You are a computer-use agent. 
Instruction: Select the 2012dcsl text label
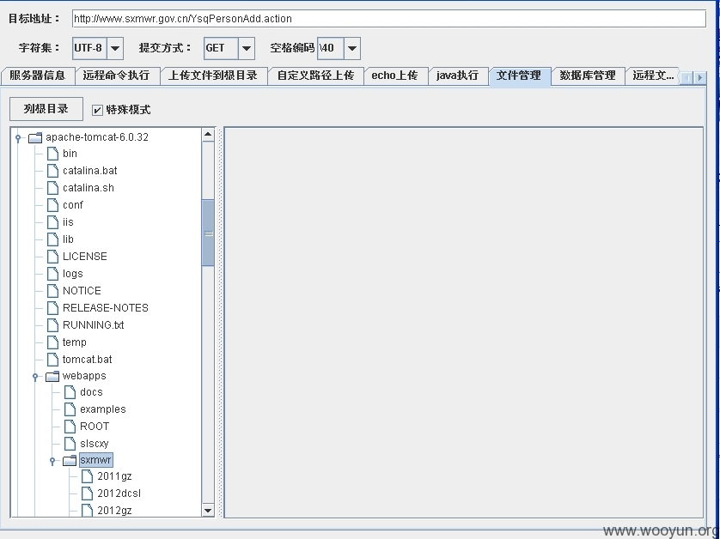[x=119, y=494]
